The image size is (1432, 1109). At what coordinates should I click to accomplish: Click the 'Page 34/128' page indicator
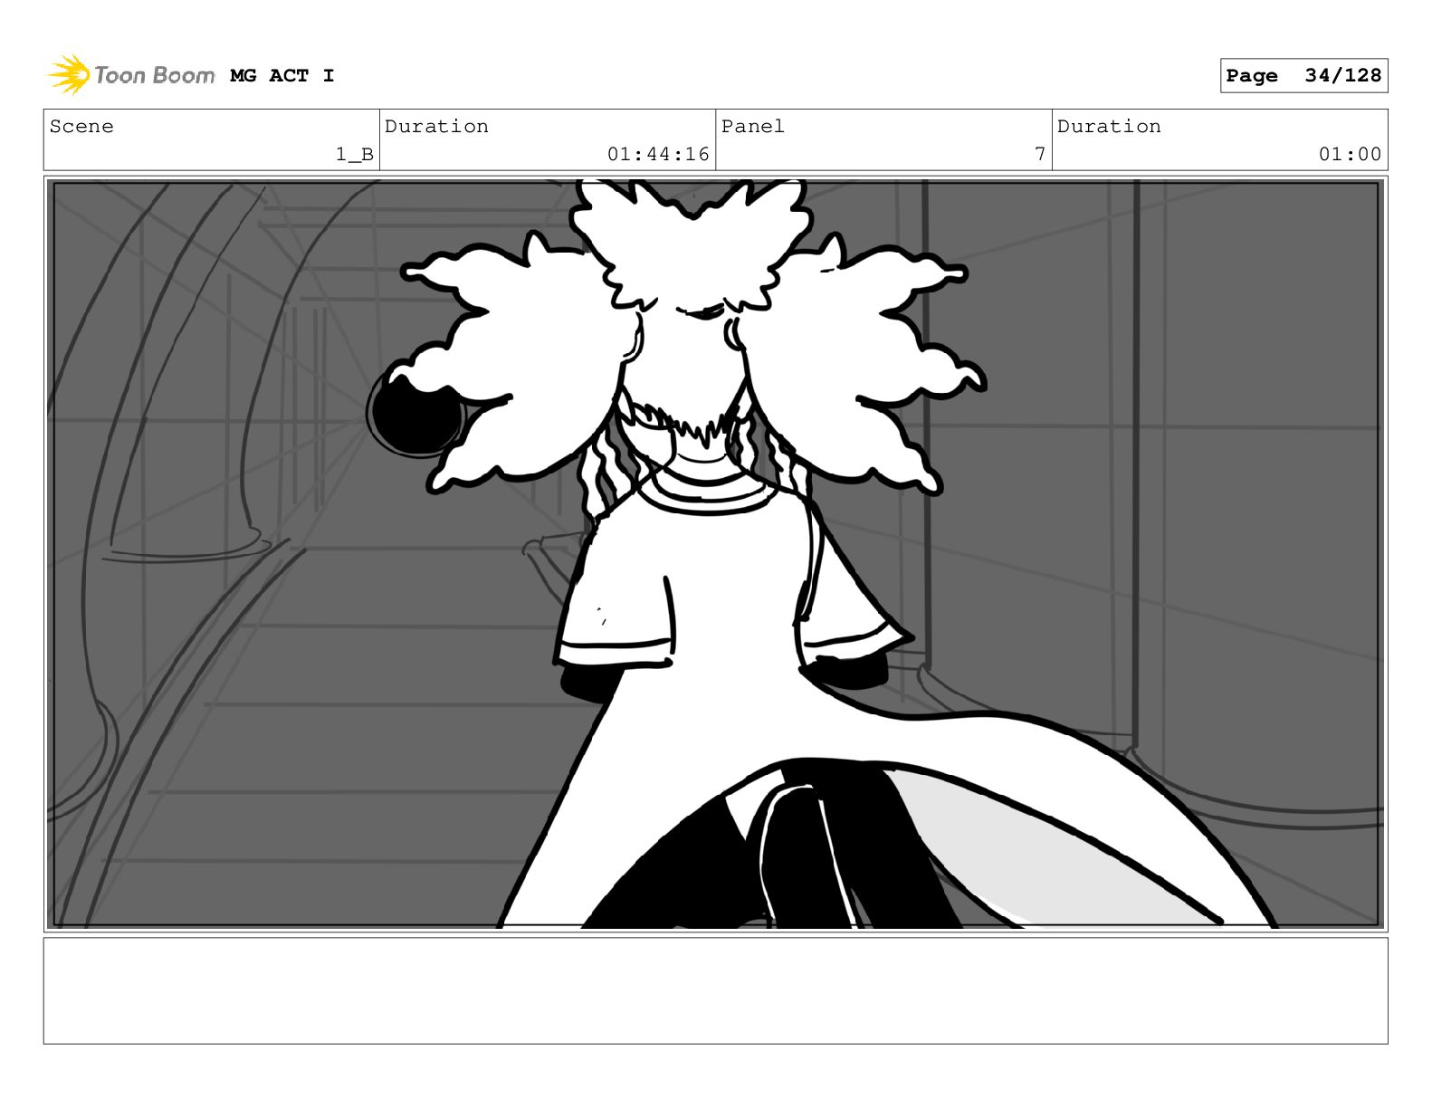point(1303,75)
